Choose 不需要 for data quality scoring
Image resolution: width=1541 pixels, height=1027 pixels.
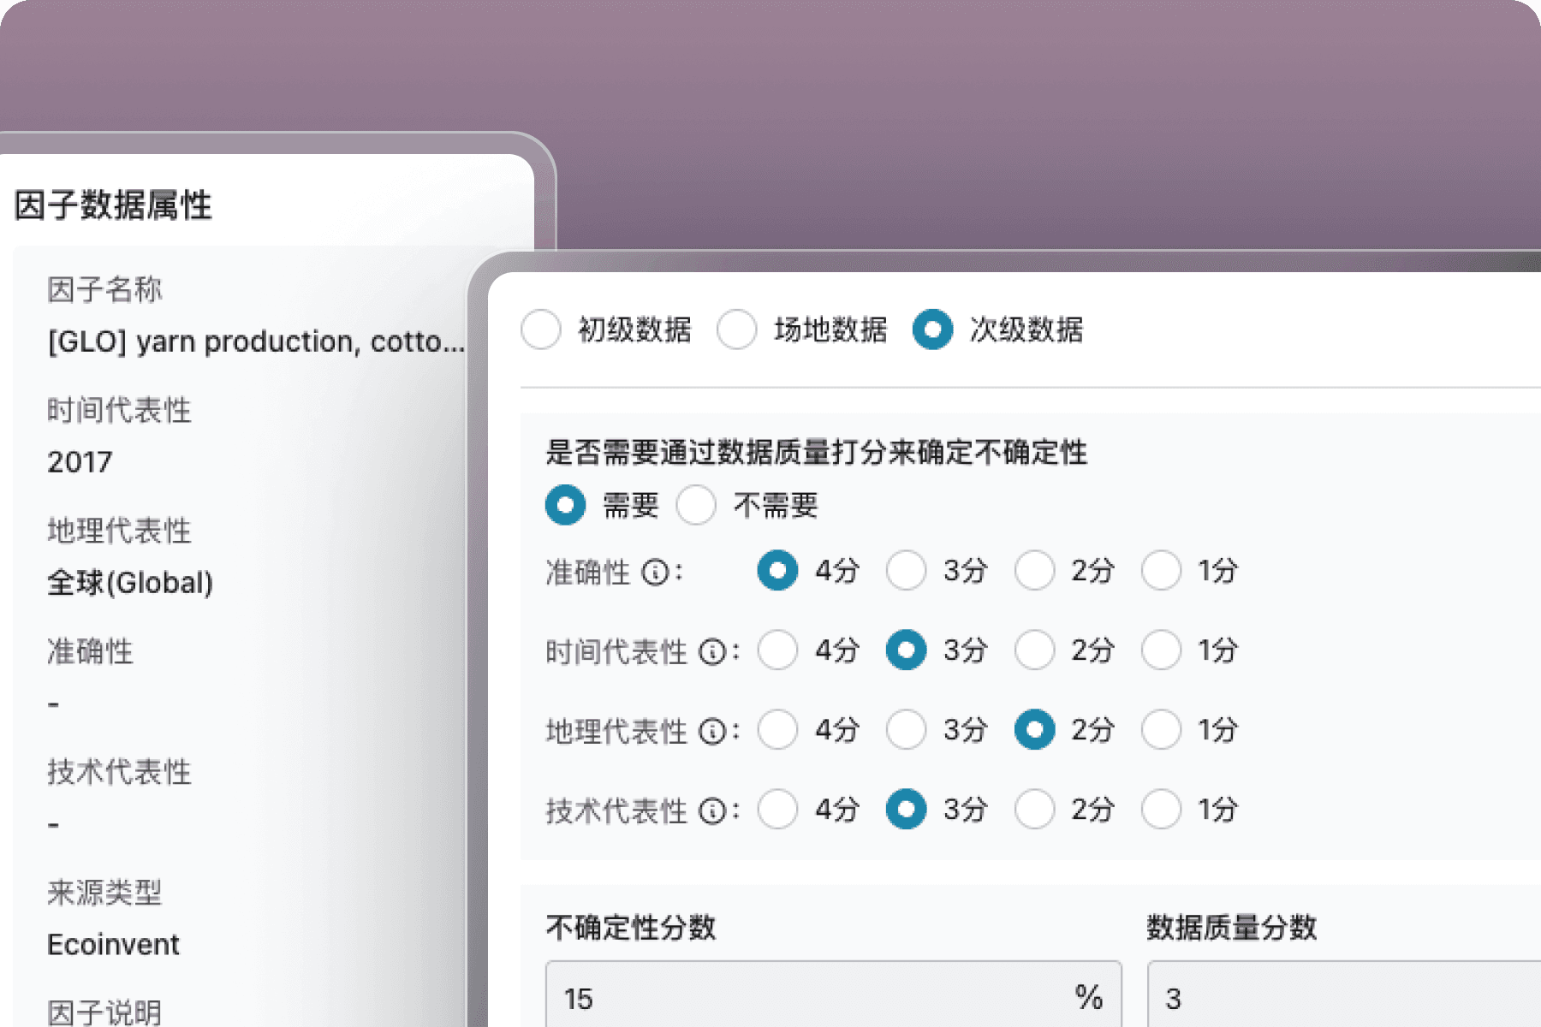coord(696,505)
